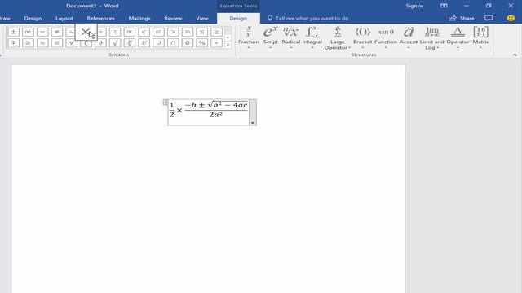This screenshot has width=522, height=293.
Task: Insert the for-all symbol
Action: click(x=71, y=43)
